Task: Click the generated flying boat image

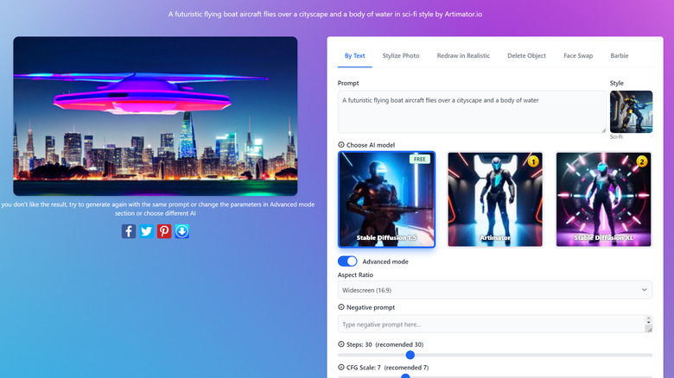Action: click(156, 116)
